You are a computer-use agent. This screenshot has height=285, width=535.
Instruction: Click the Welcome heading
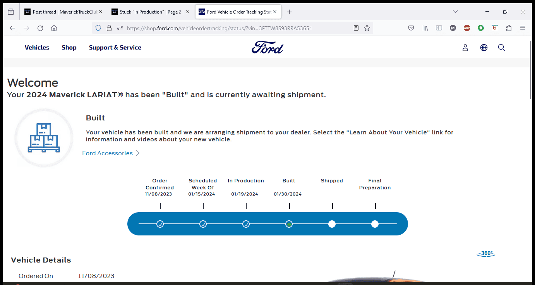tap(33, 83)
